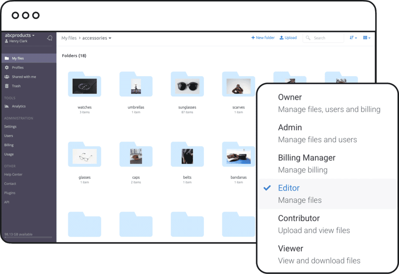399x274 pixels.
Task: Open the watches folder
Action: 84,86
